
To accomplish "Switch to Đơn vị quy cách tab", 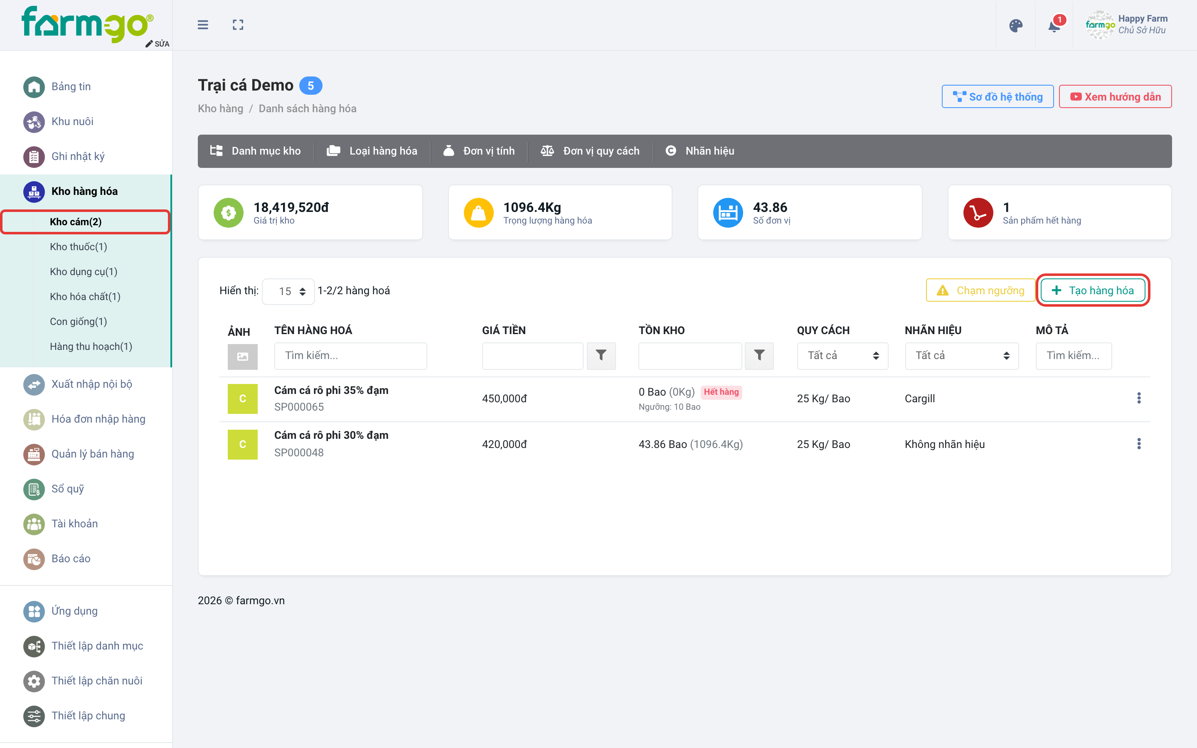I will (x=590, y=151).
